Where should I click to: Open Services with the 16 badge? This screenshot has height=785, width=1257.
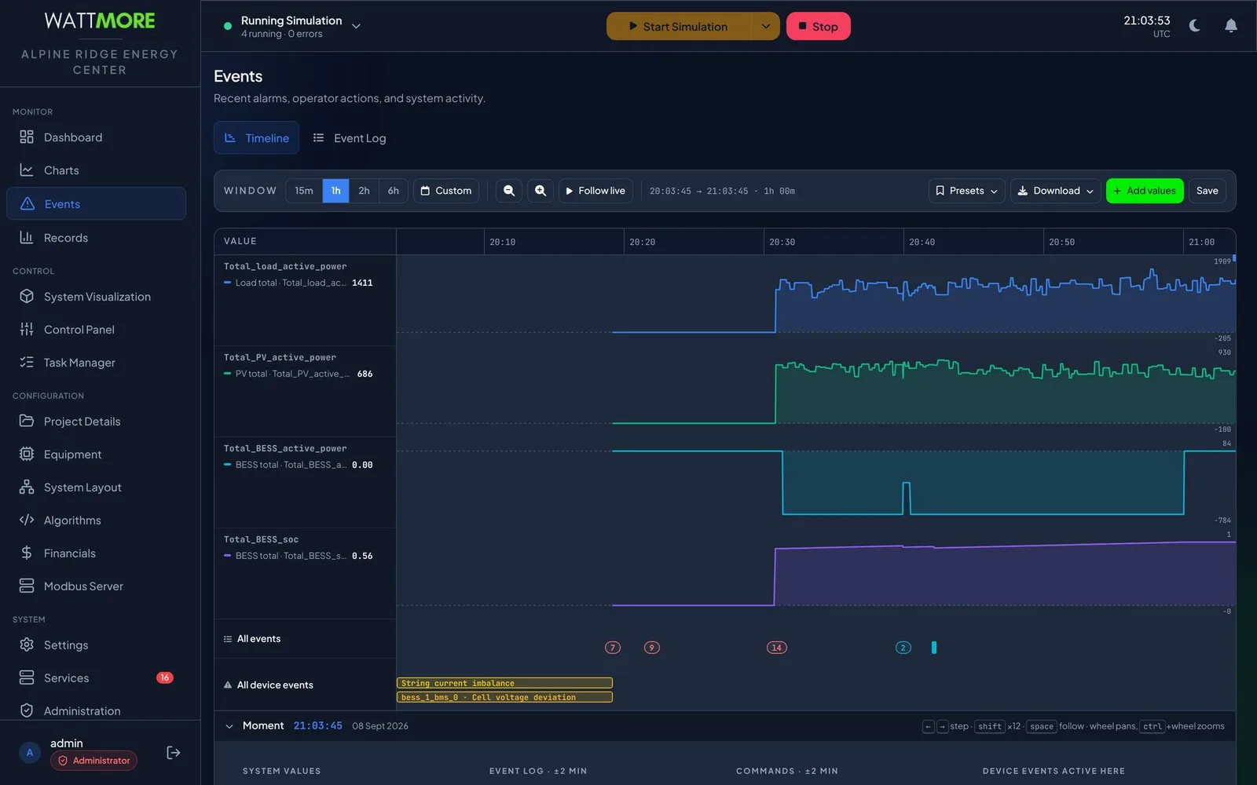96,678
